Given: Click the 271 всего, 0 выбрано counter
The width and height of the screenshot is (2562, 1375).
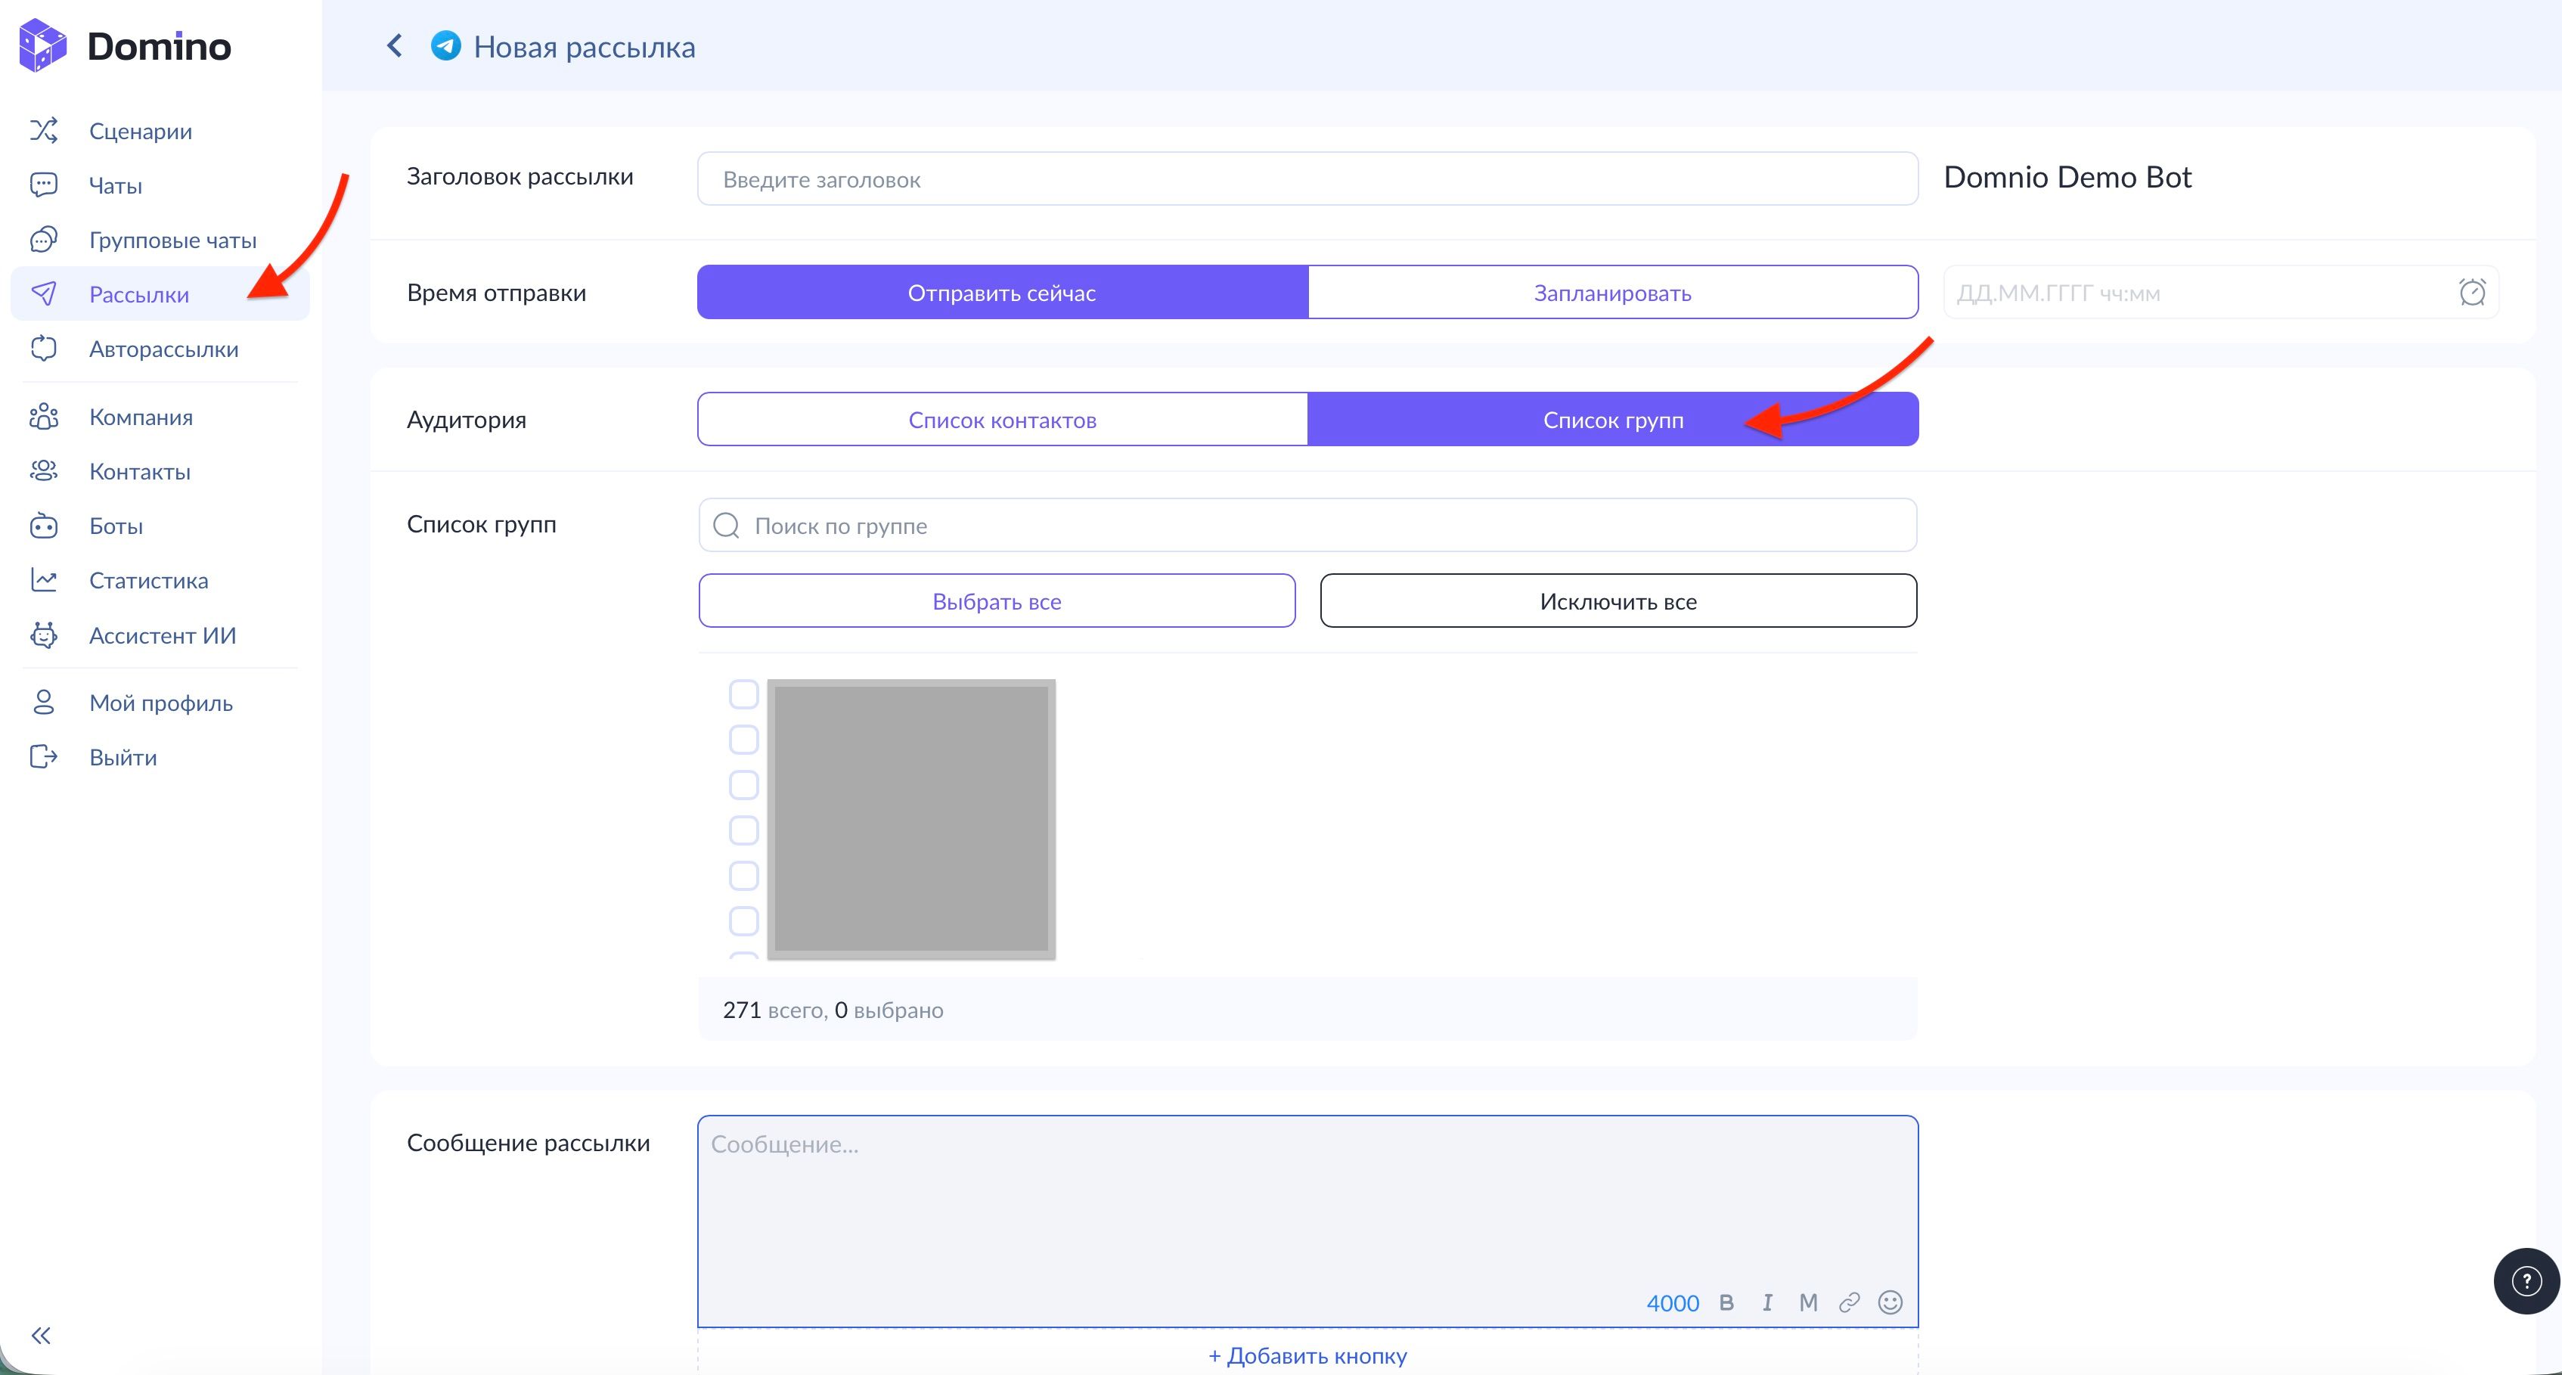Looking at the screenshot, I should 833,1010.
